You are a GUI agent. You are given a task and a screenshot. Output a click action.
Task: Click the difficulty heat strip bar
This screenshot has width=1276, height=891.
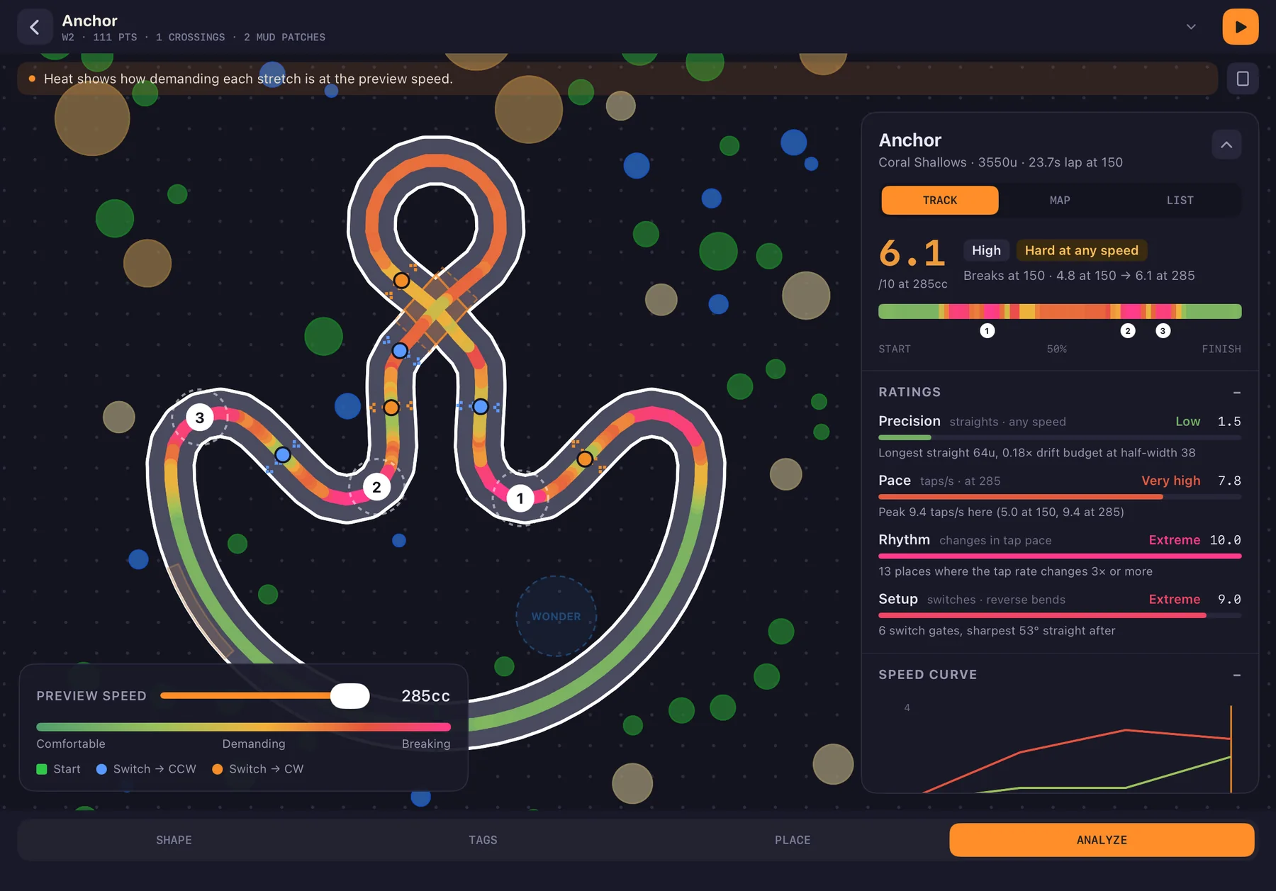coord(1060,311)
